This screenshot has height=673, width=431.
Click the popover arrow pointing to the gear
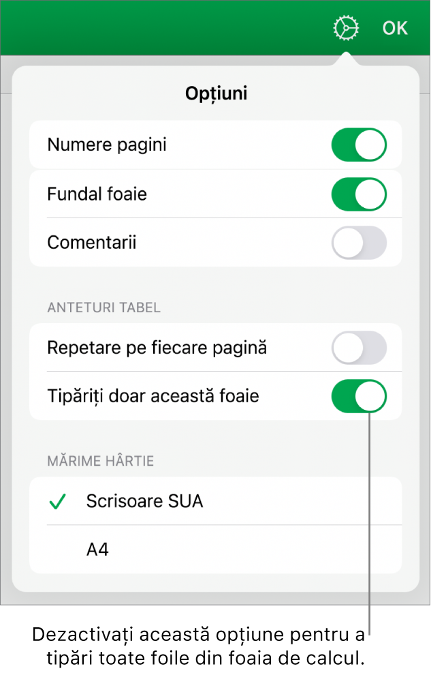[345, 58]
